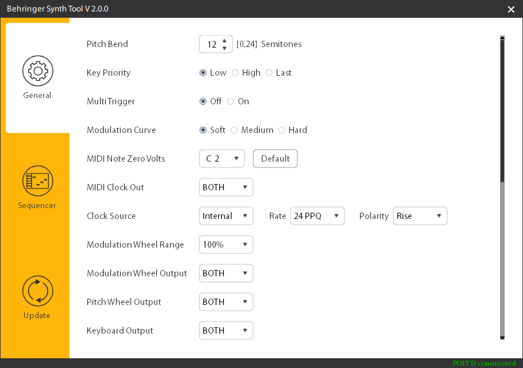Set Key Priority to Last

point(269,73)
